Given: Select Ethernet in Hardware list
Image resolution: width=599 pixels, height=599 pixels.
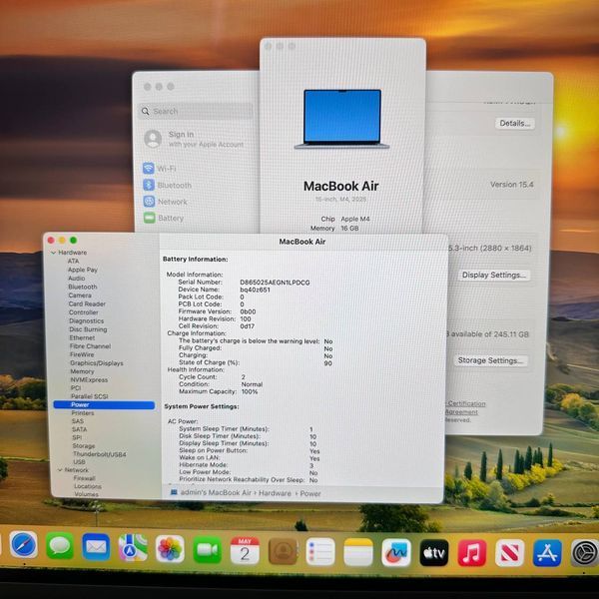Looking at the screenshot, I should coord(82,337).
